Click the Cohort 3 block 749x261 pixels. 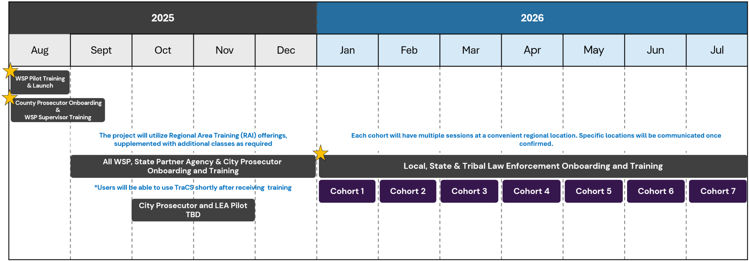click(469, 191)
